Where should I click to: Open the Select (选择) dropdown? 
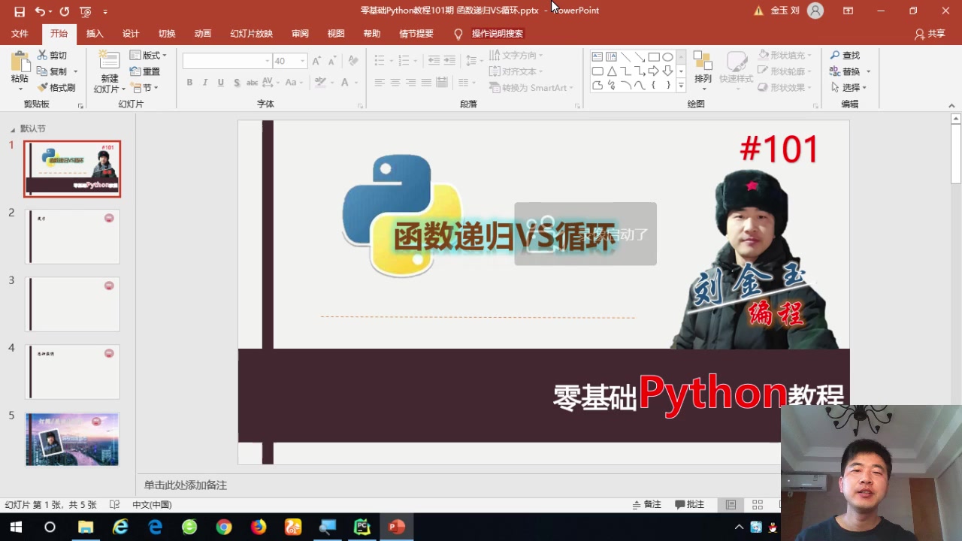pyautogui.click(x=849, y=88)
